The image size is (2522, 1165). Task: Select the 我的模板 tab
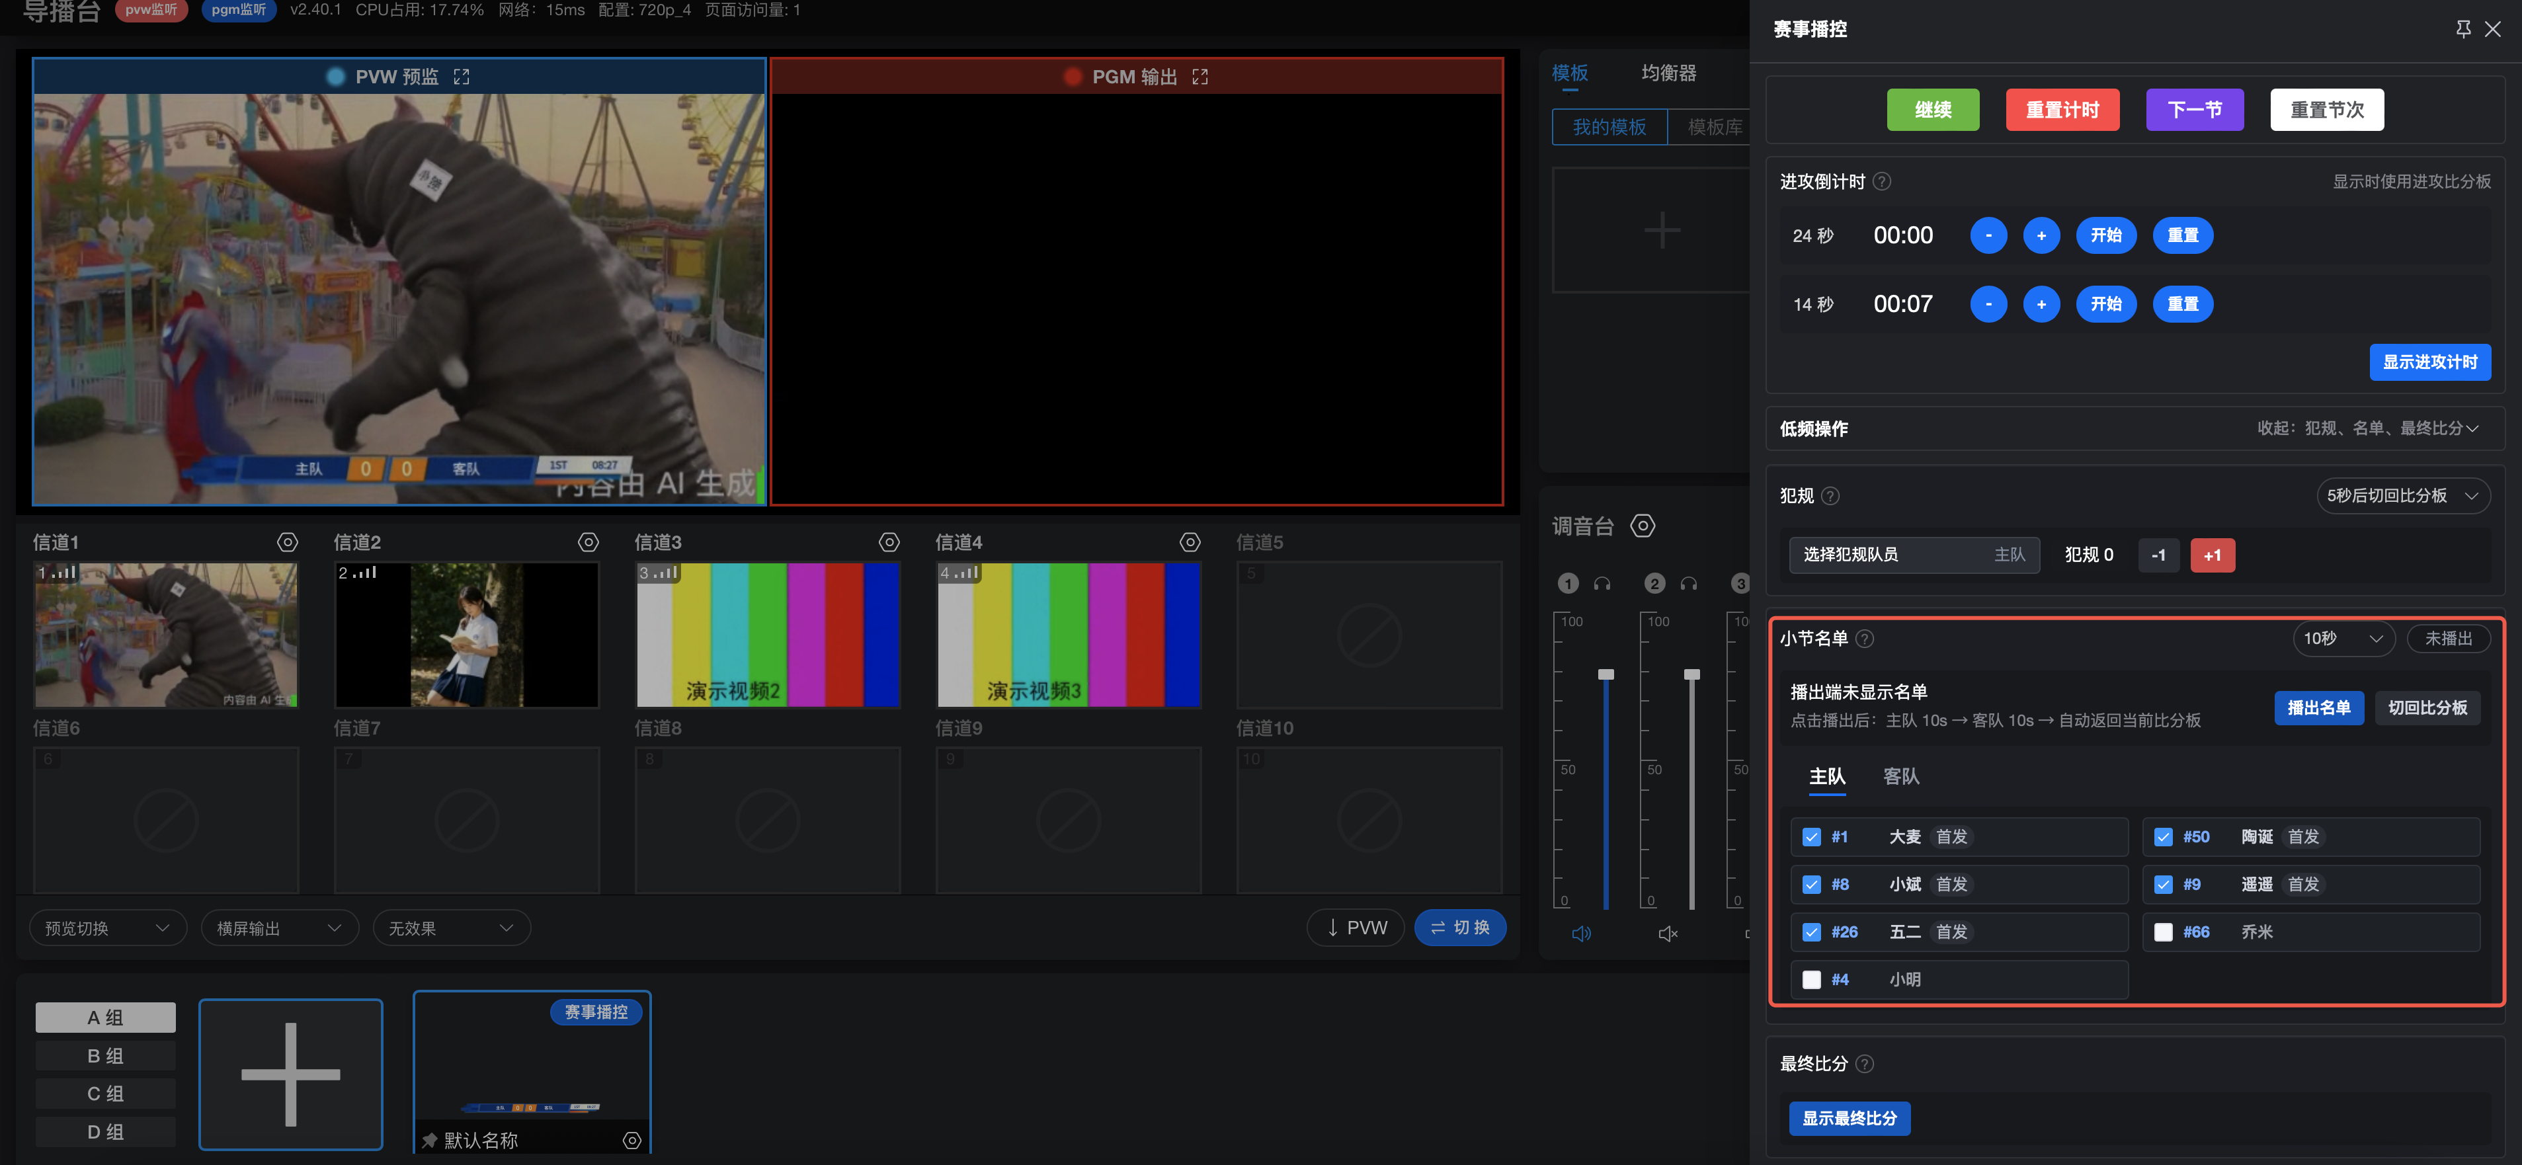[x=1609, y=127]
